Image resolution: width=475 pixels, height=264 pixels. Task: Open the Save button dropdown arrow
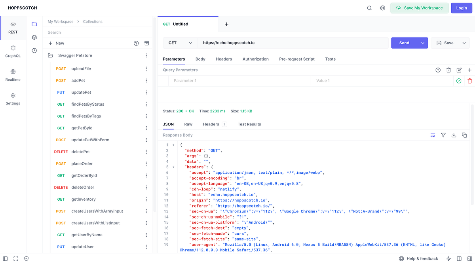coord(464,43)
